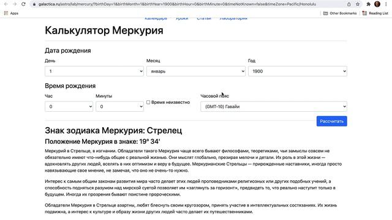This screenshot has width=392, height=220.
Task: Open the Год dropdown showing 1900
Action: pyautogui.click(x=298, y=71)
